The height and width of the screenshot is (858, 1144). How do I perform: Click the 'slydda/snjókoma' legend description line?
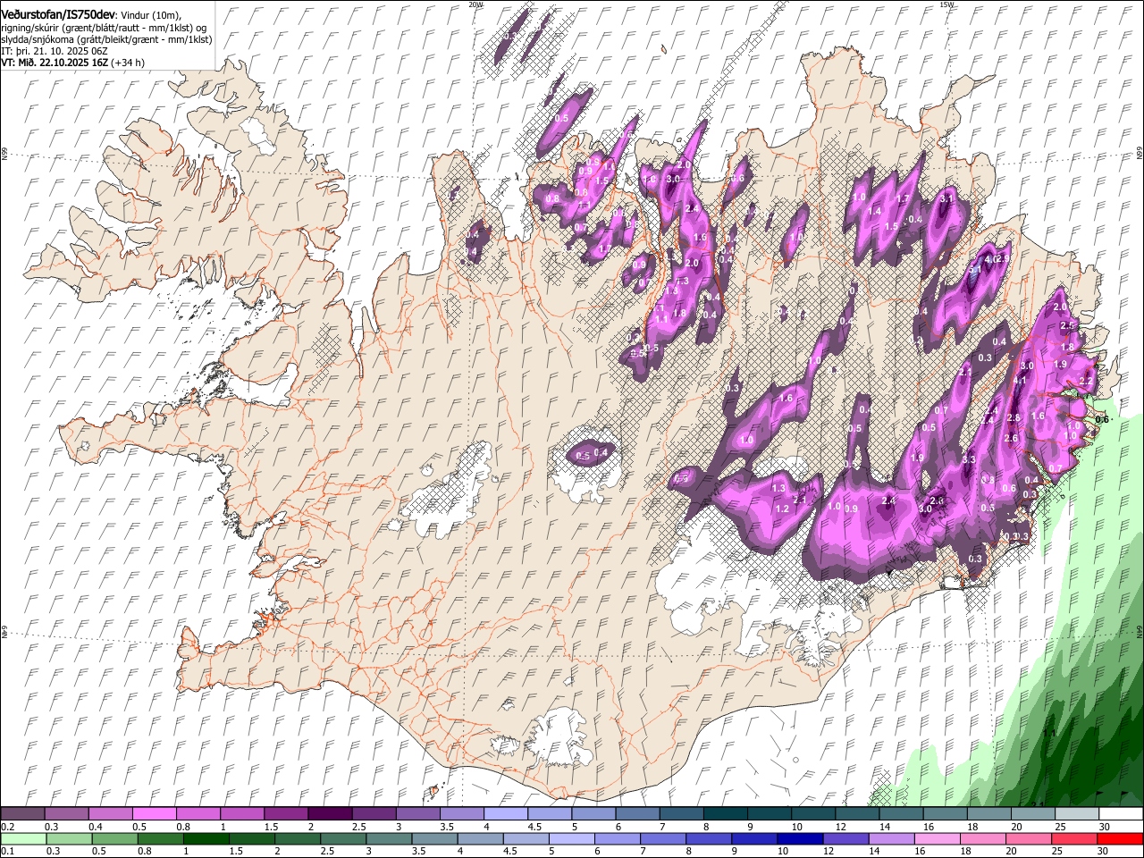coord(106,39)
